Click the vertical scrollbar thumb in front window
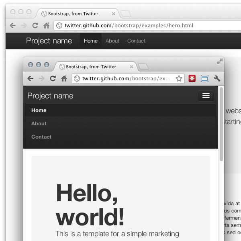This screenshot has width=241, height=241. click(x=221, y=124)
